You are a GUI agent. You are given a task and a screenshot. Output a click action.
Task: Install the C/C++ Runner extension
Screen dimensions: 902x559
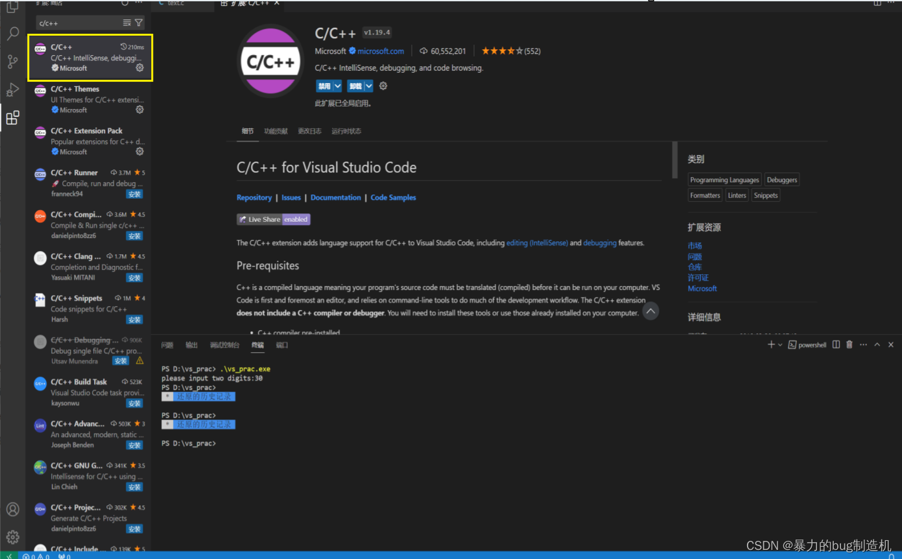[134, 194]
